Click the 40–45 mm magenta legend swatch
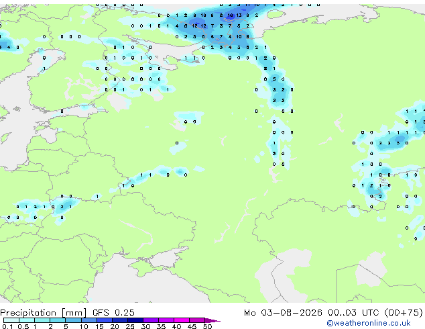The image size is (425, 329). [182, 320]
